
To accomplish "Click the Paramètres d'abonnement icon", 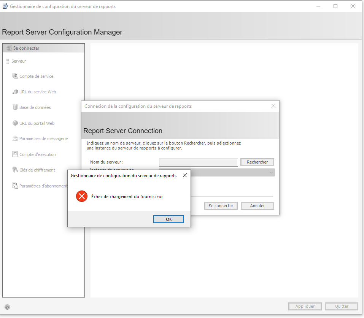I will (x=15, y=186).
